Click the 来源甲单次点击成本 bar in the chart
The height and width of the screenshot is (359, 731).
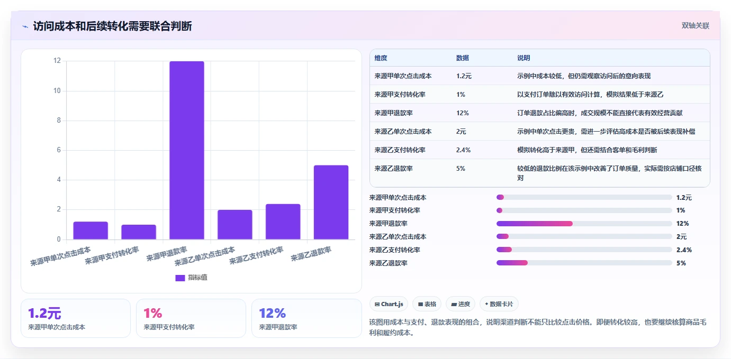(91, 231)
